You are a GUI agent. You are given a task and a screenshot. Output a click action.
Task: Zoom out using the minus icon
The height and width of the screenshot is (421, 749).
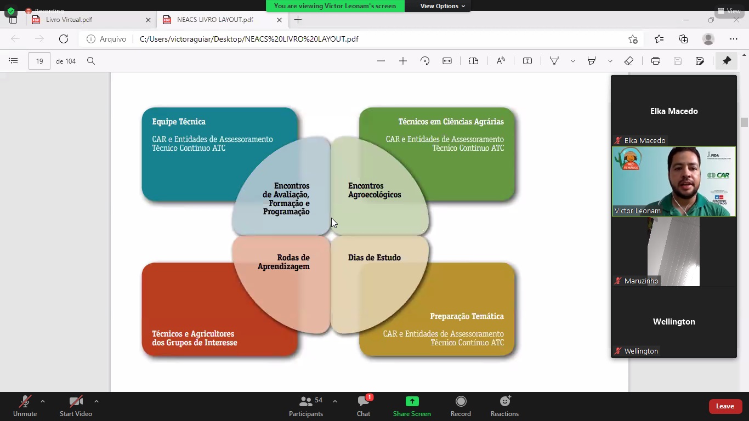click(381, 61)
